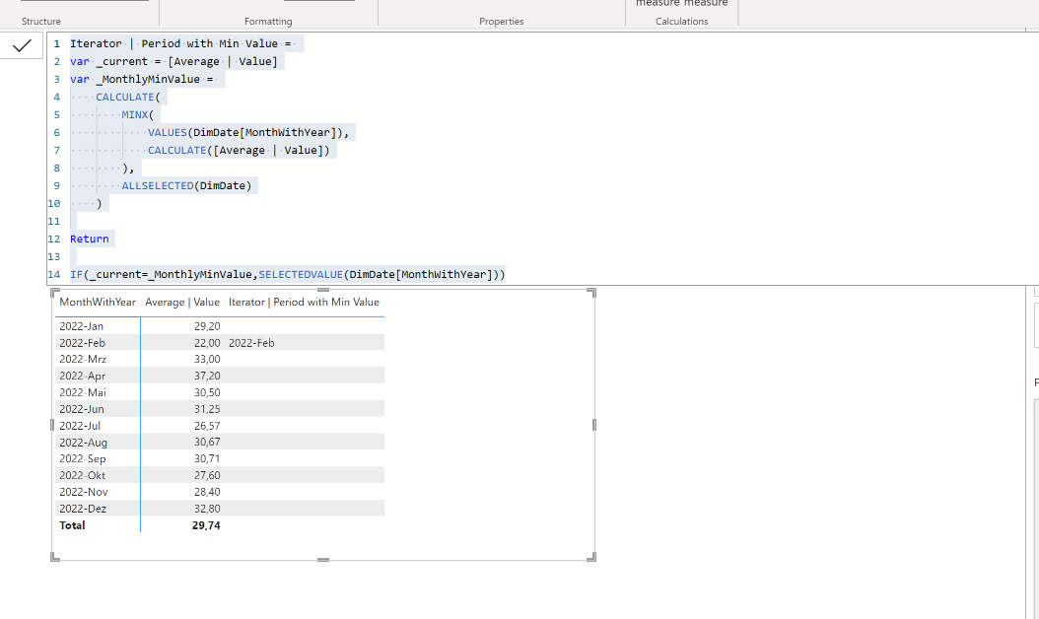The image size is (1039, 619).
Task: Select the 2022-Nov row label
Action: [84, 492]
